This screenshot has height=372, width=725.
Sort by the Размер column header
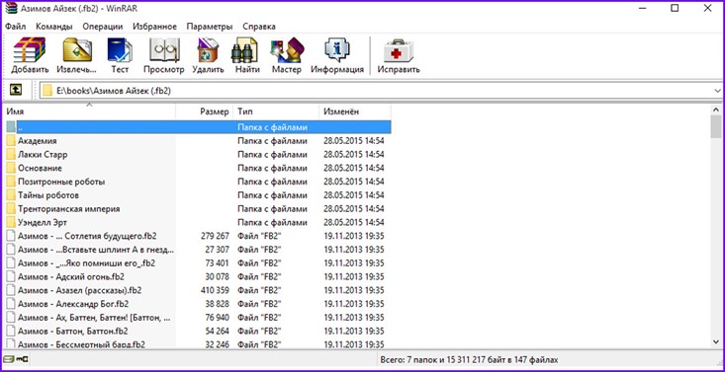[x=205, y=112]
